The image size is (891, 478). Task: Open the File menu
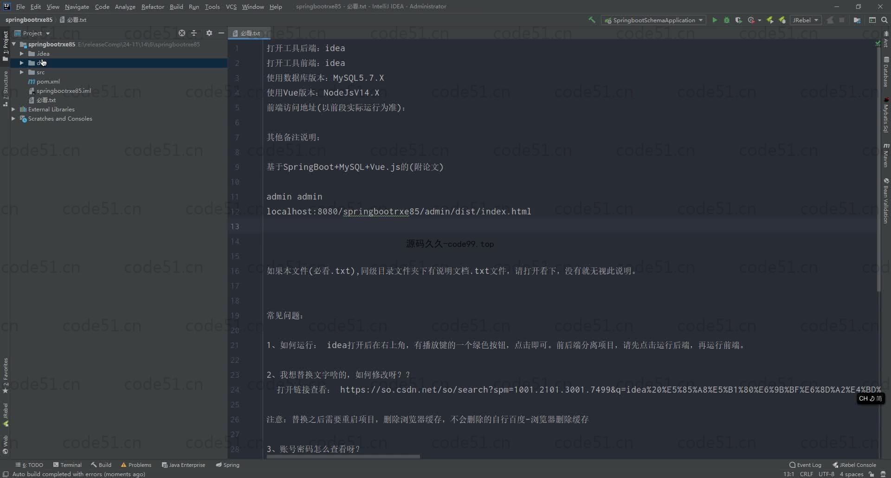click(x=20, y=6)
